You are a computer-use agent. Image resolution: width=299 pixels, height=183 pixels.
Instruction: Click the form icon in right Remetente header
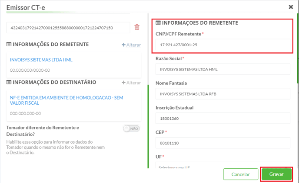(158, 23)
